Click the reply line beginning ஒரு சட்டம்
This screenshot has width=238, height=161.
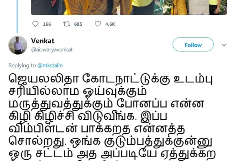(112, 155)
